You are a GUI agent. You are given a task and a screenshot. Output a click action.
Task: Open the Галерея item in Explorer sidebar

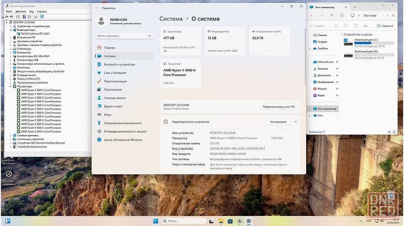[x=322, y=42]
